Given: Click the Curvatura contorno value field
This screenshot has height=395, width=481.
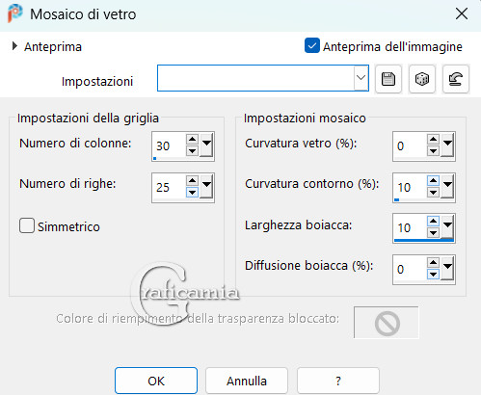Looking at the screenshot, I should click(410, 187).
